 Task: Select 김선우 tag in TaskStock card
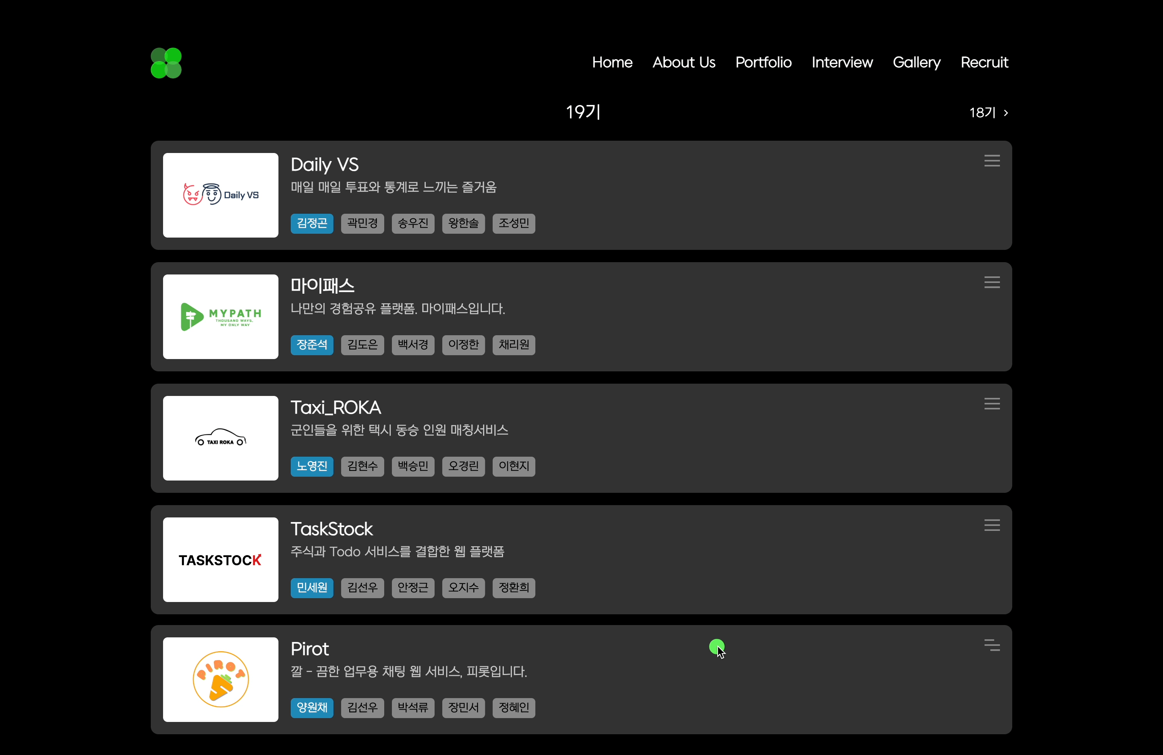click(363, 588)
